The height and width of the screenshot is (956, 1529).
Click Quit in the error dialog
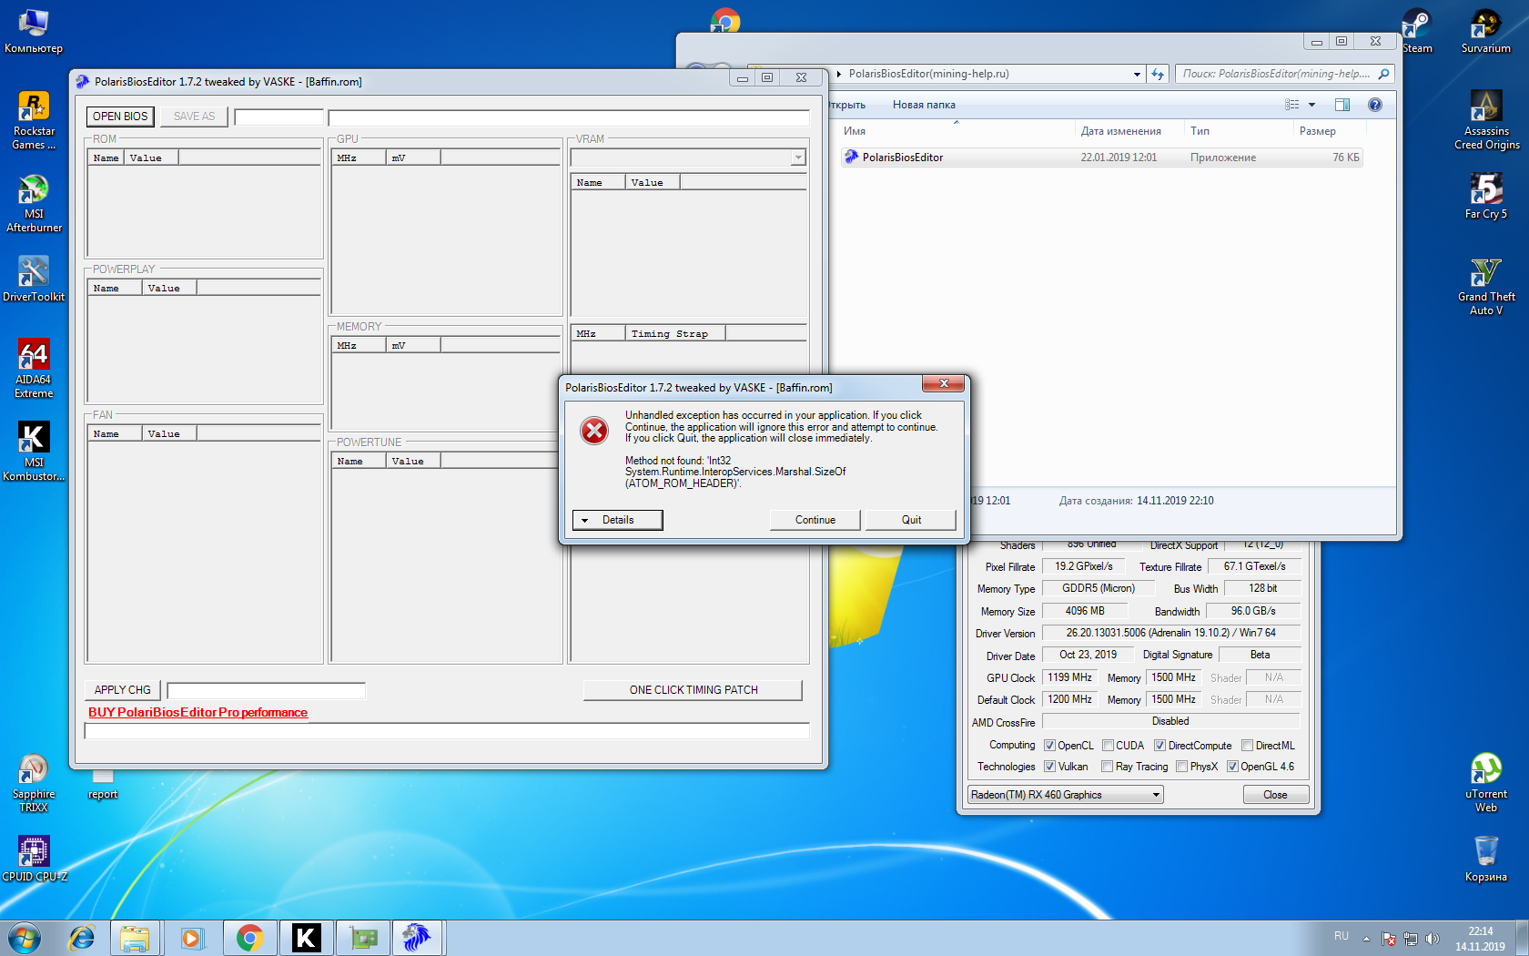pyautogui.click(x=911, y=520)
